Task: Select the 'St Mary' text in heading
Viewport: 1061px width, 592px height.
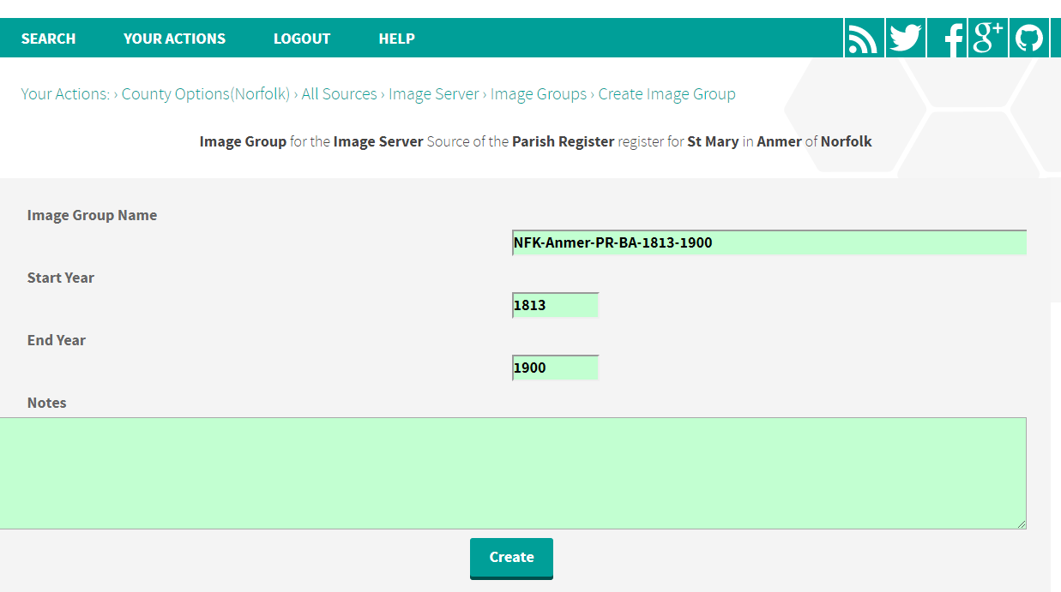Action: click(713, 141)
